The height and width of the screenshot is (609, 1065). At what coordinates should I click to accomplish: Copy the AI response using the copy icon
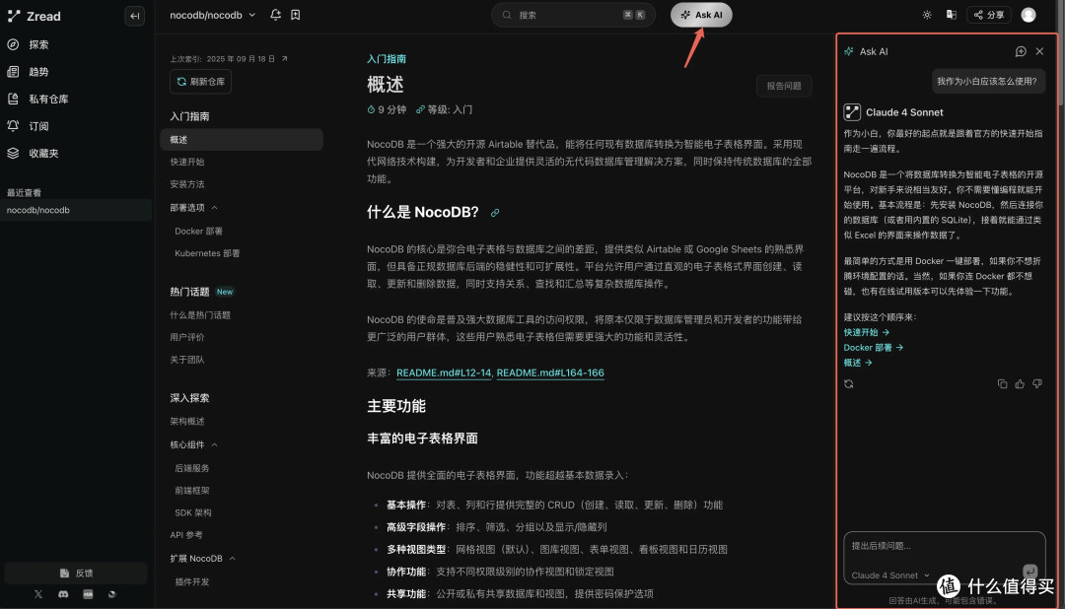tap(1003, 383)
